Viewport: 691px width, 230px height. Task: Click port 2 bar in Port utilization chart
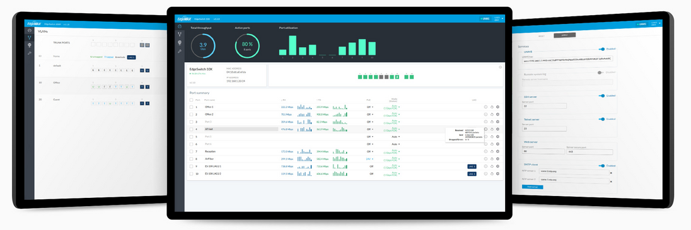293,46
